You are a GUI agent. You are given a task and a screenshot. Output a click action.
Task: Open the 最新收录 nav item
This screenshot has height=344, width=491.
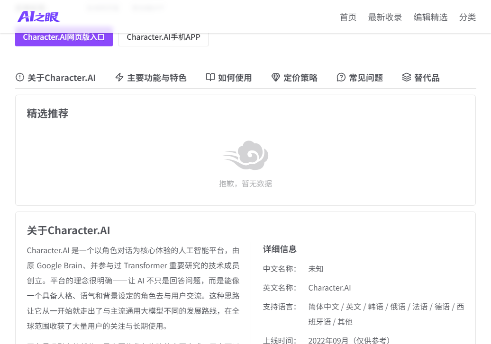(x=385, y=17)
